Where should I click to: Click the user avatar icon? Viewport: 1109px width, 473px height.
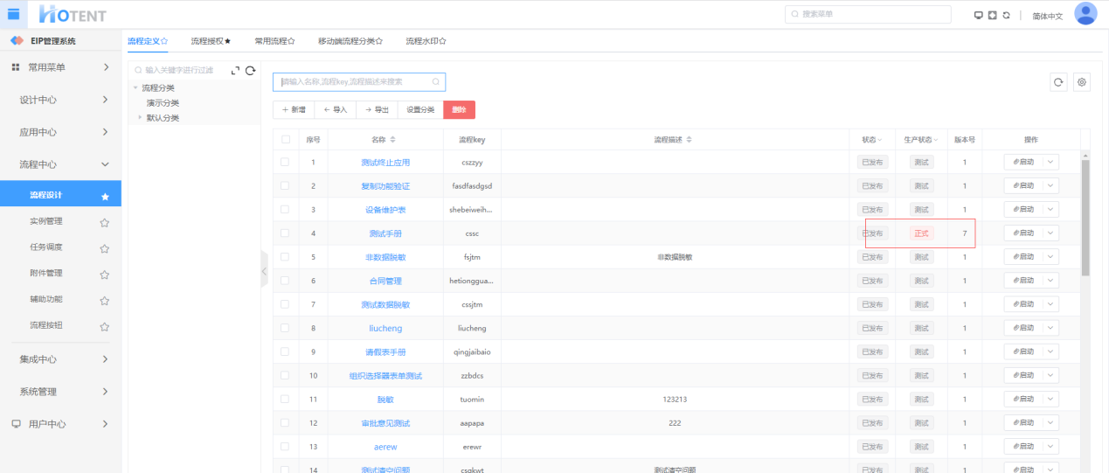pos(1085,14)
